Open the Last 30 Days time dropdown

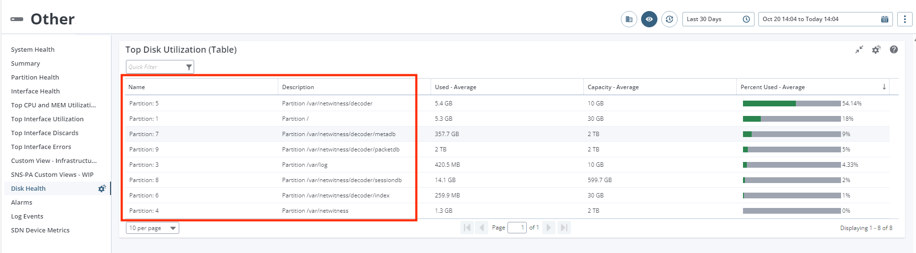coord(718,19)
